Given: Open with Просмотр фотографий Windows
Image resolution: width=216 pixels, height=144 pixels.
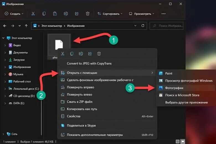Looking at the screenshot, I should pos(186,81).
